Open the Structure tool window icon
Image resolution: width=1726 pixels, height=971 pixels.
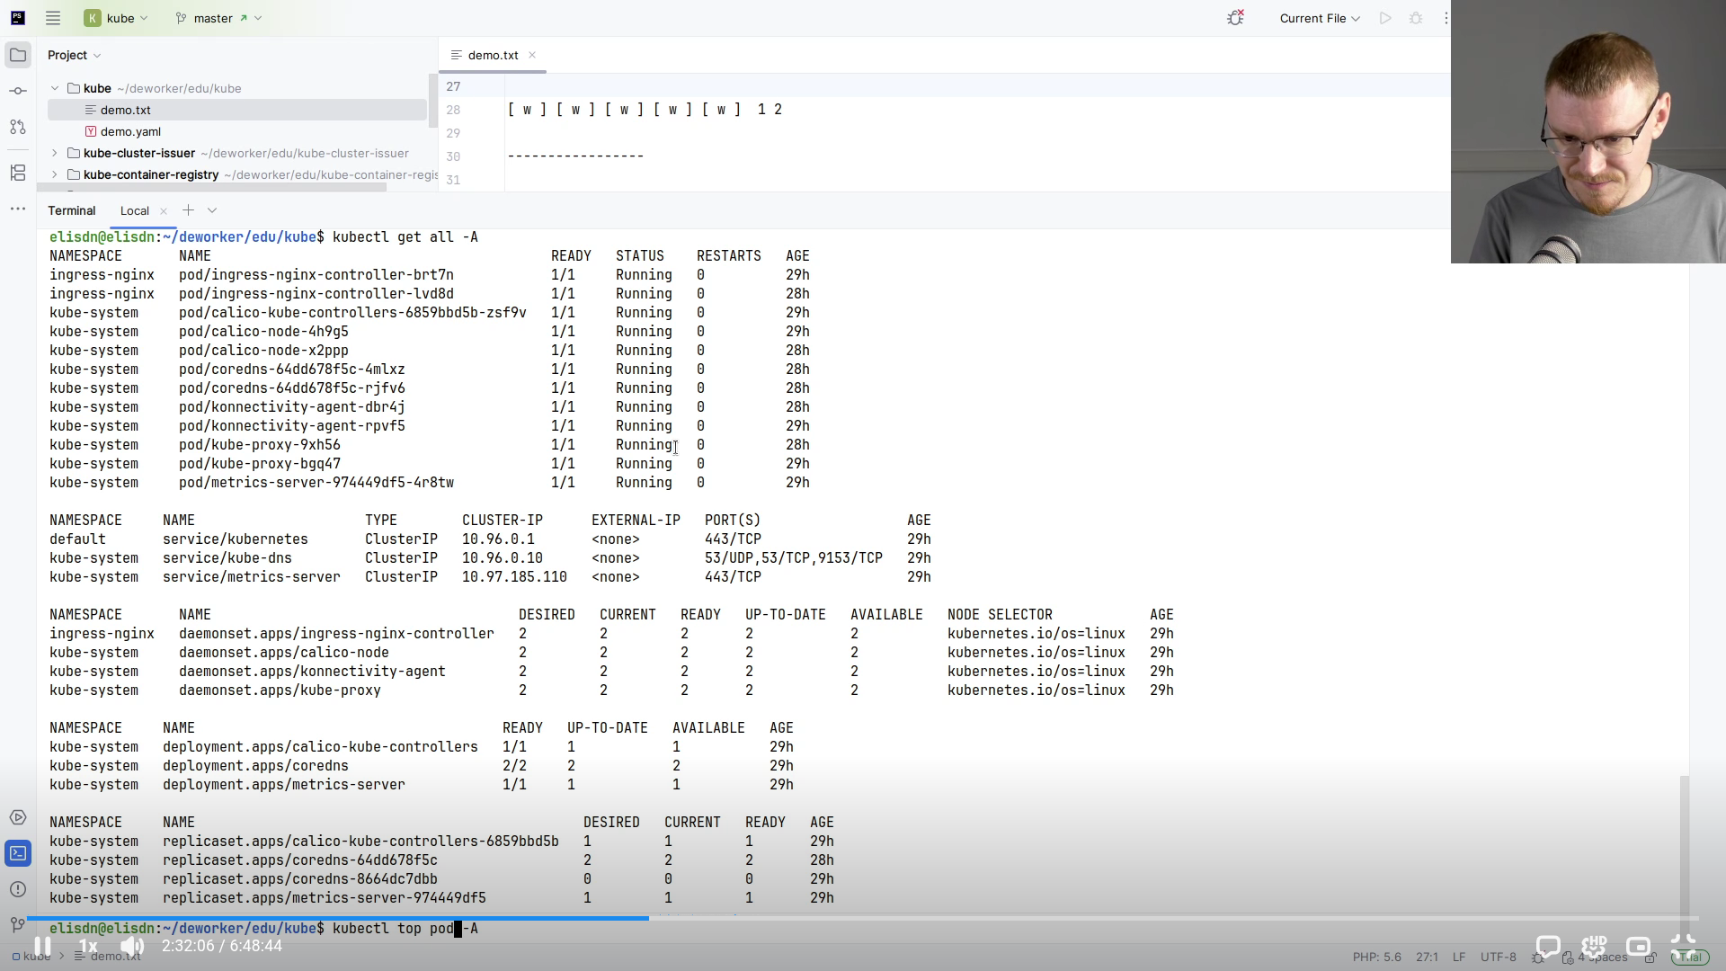tap(18, 173)
